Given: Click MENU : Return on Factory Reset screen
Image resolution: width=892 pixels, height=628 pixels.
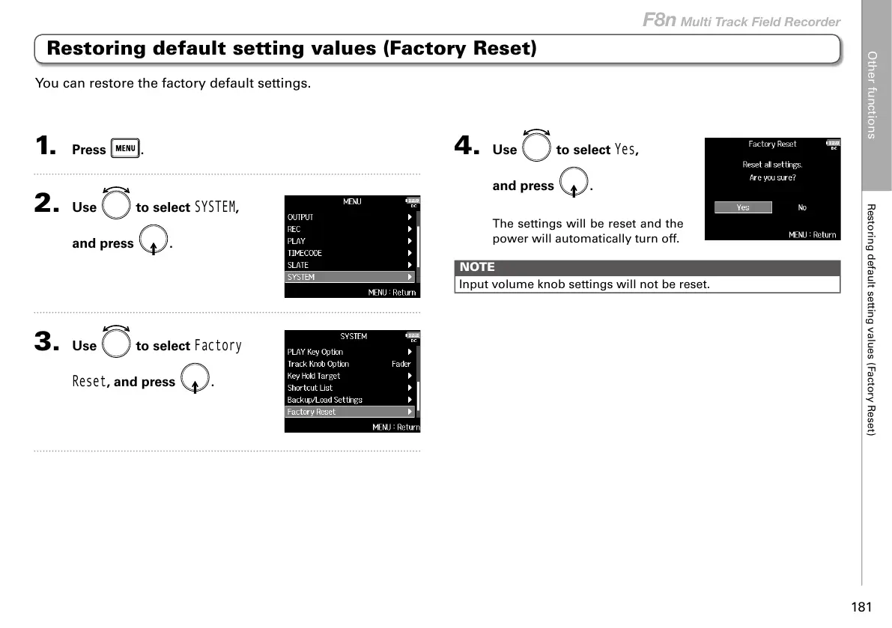Looking at the screenshot, I should coord(813,234).
